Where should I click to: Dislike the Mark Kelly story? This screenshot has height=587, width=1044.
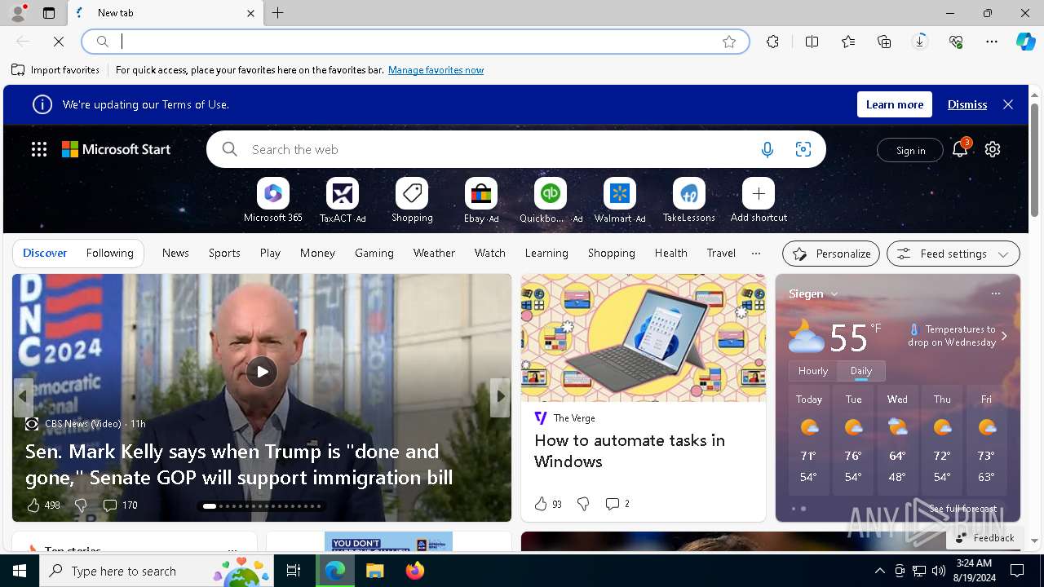click(x=81, y=505)
